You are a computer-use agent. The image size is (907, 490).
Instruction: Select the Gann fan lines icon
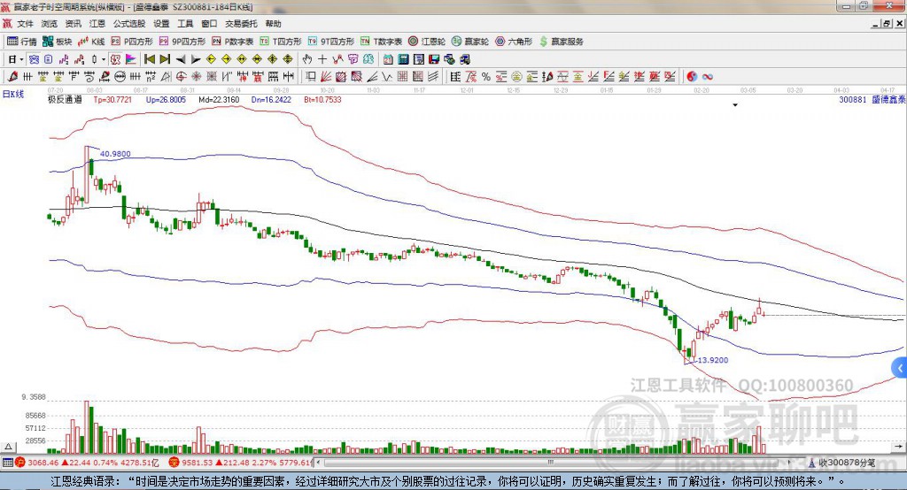click(326, 76)
